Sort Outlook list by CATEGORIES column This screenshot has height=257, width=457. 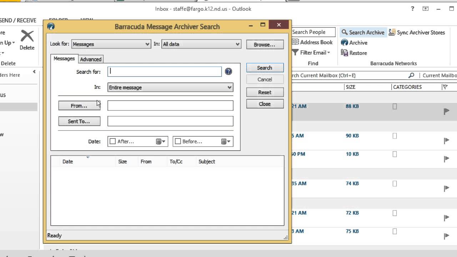pos(407,87)
